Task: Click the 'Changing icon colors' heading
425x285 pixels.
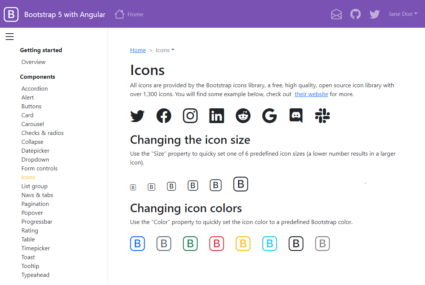Action: 186,208
